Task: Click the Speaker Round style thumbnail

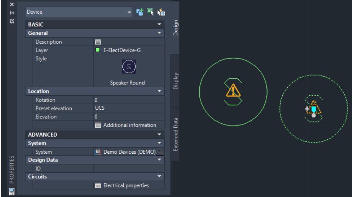Action: coord(129,66)
